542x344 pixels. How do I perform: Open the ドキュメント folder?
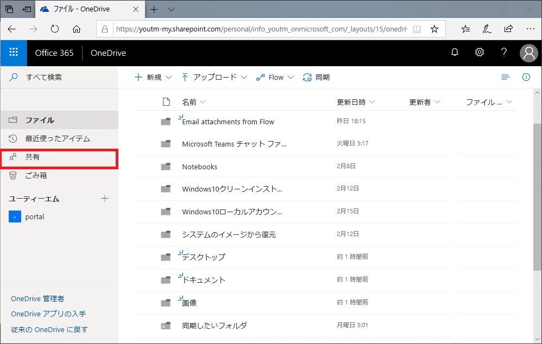point(204,280)
